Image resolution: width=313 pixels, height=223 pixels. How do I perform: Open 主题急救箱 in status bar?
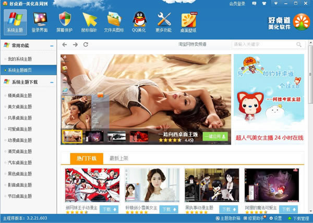pos(228,218)
